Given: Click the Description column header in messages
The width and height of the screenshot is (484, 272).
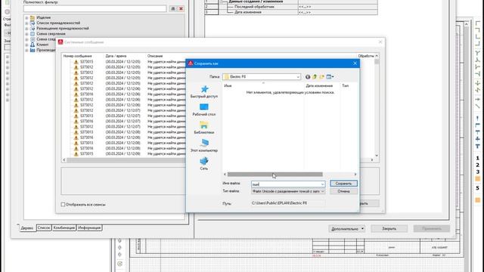Looking at the screenshot, I should pyautogui.click(x=155, y=56).
